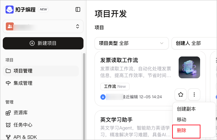
Task: Click the sidebar vertical scrollbar
Action: click(x=84, y=96)
